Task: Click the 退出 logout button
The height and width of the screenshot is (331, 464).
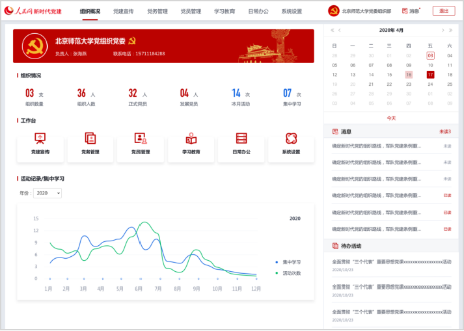Action: (x=444, y=11)
